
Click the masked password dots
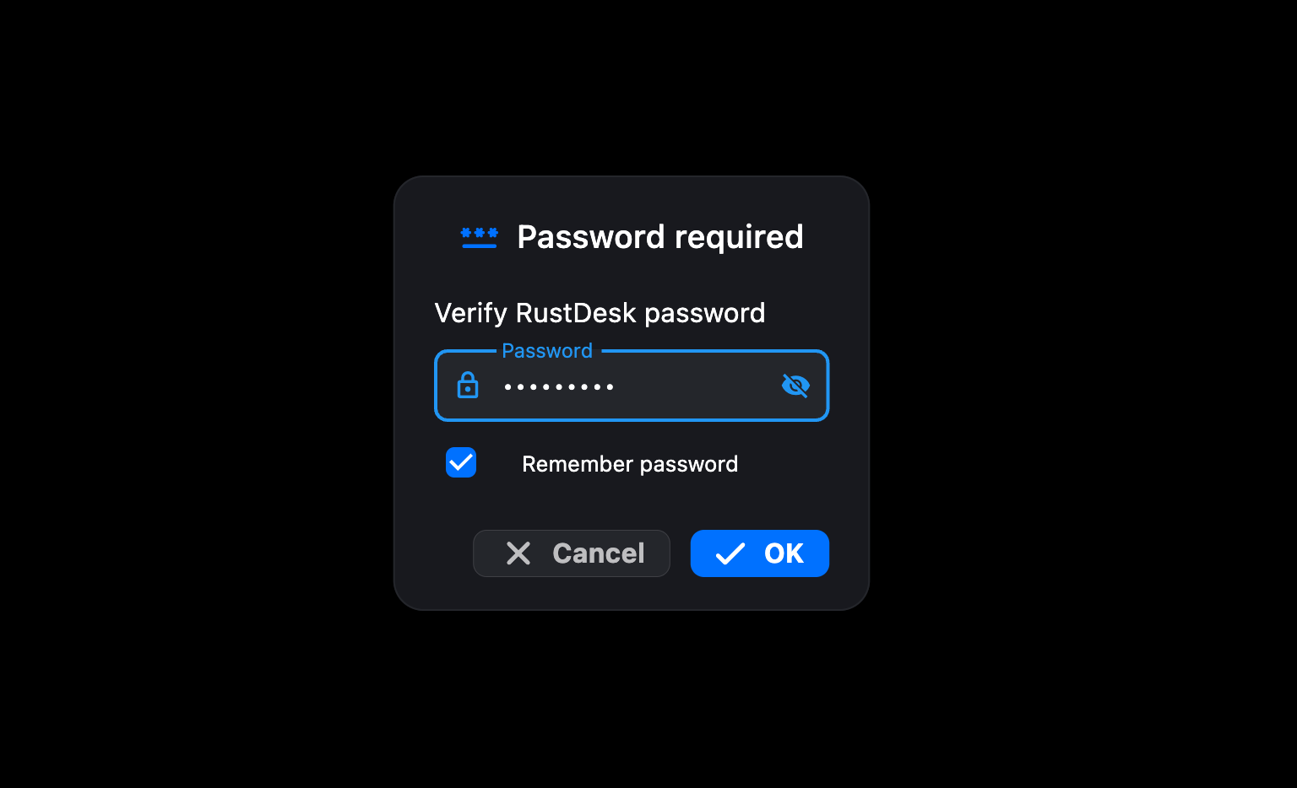coord(559,387)
